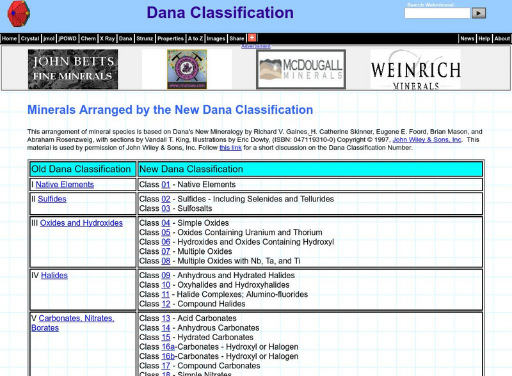Image resolution: width=512 pixels, height=376 pixels.
Task: Open the News menu item
Action: (x=467, y=38)
